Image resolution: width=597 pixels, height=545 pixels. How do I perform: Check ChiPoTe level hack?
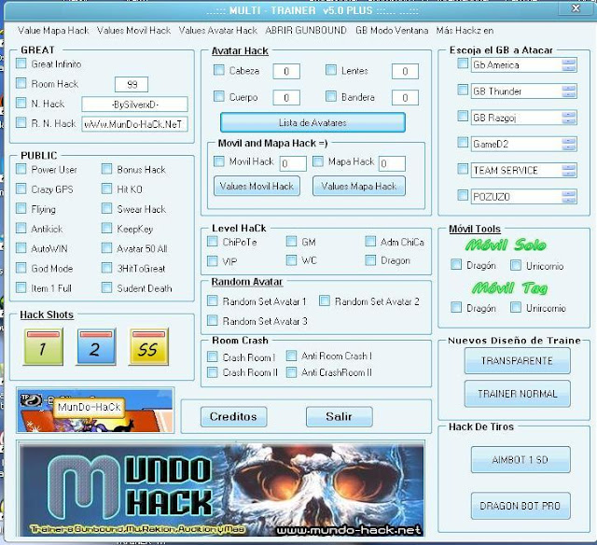pyautogui.click(x=213, y=241)
